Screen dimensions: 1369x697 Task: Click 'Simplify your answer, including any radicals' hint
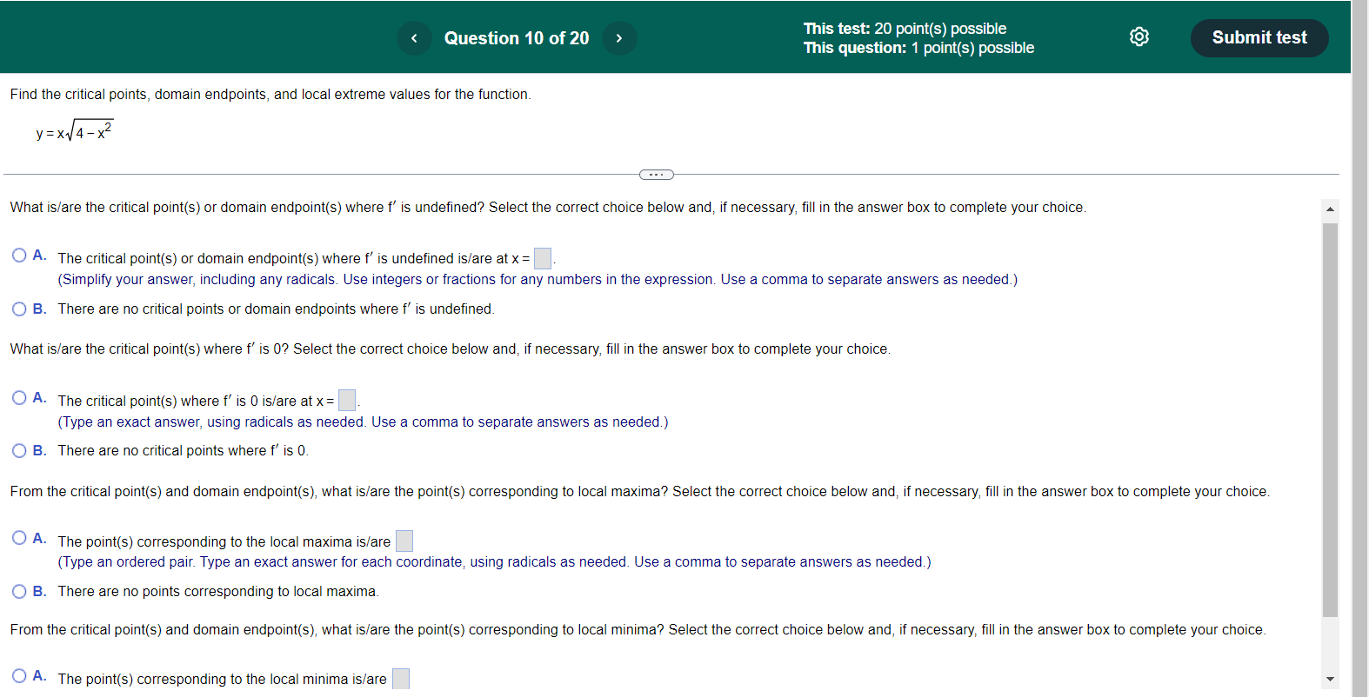coord(538,280)
